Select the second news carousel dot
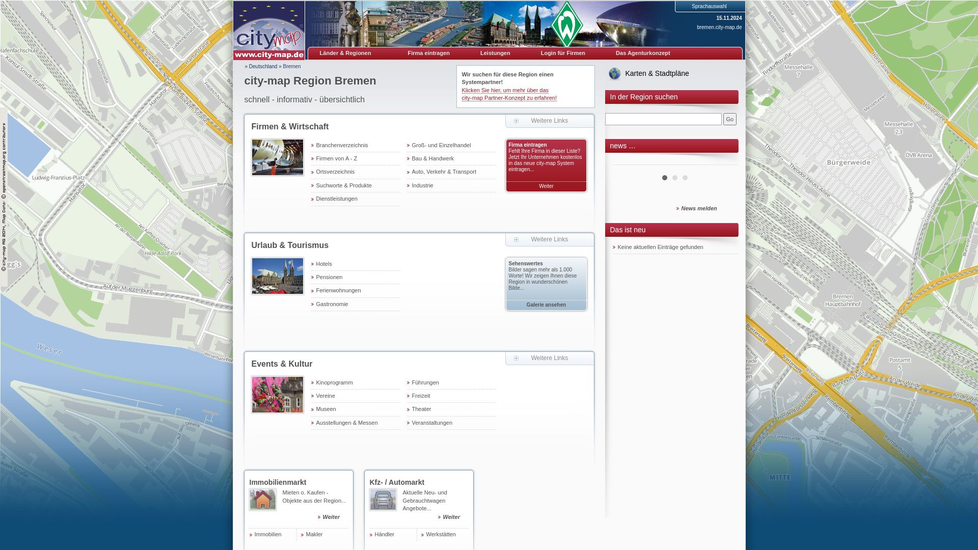 tap(675, 178)
